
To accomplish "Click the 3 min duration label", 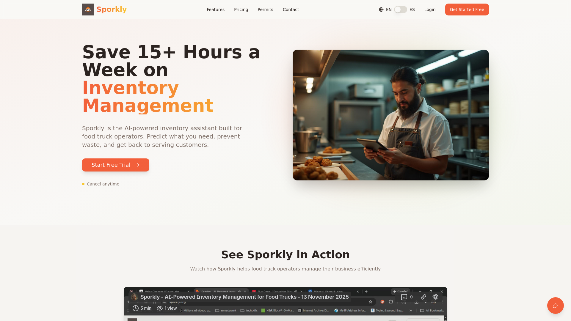I will [x=142, y=308].
